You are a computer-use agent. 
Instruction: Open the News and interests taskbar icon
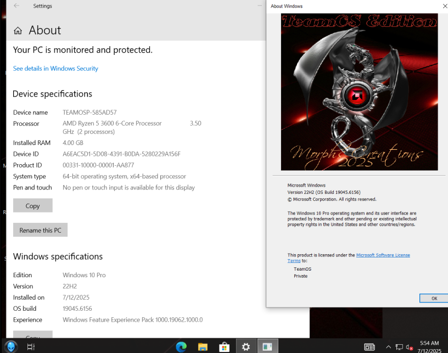[369, 347]
